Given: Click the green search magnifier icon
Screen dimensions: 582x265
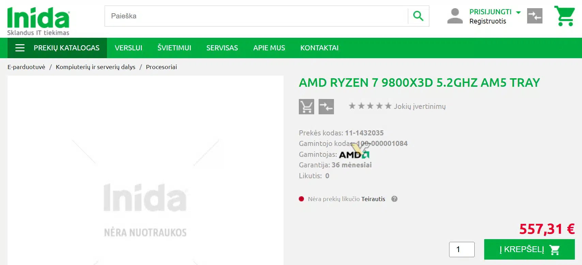Looking at the screenshot, I should point(418,16).
